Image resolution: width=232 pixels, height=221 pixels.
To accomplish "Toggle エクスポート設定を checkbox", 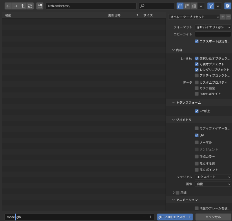I will pos(197,41).
